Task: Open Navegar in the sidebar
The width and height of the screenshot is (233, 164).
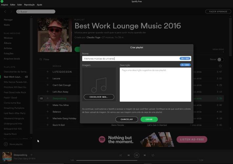Action: coord(8,20)
